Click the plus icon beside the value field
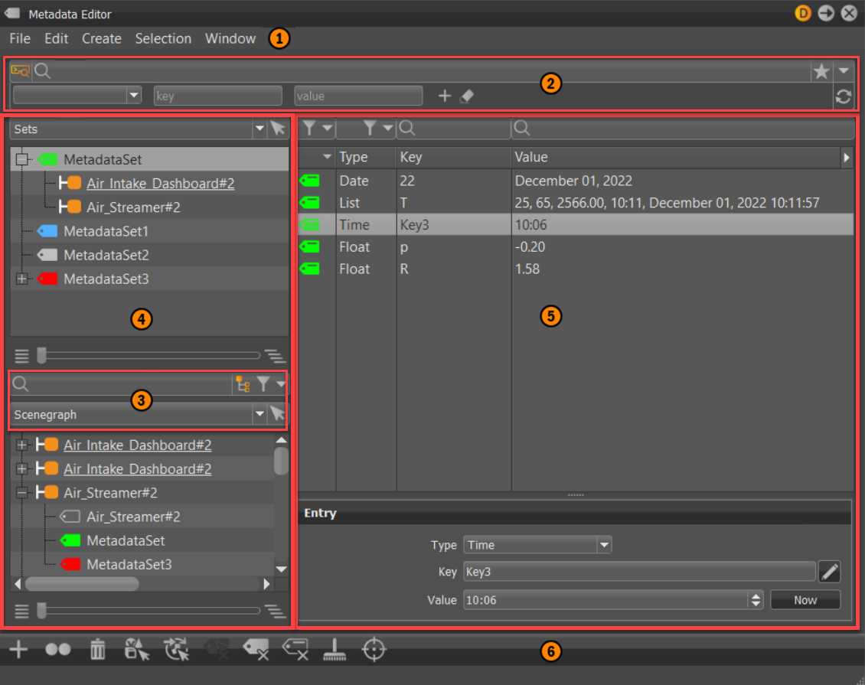Viewport: 865px width, 685px height. (445, 96)
